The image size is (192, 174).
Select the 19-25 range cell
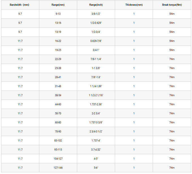click(x=58, y=50)
